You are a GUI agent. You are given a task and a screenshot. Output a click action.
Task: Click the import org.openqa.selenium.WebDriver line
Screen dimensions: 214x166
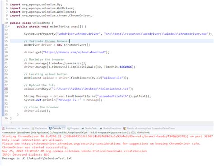click(x=42, y=8)
